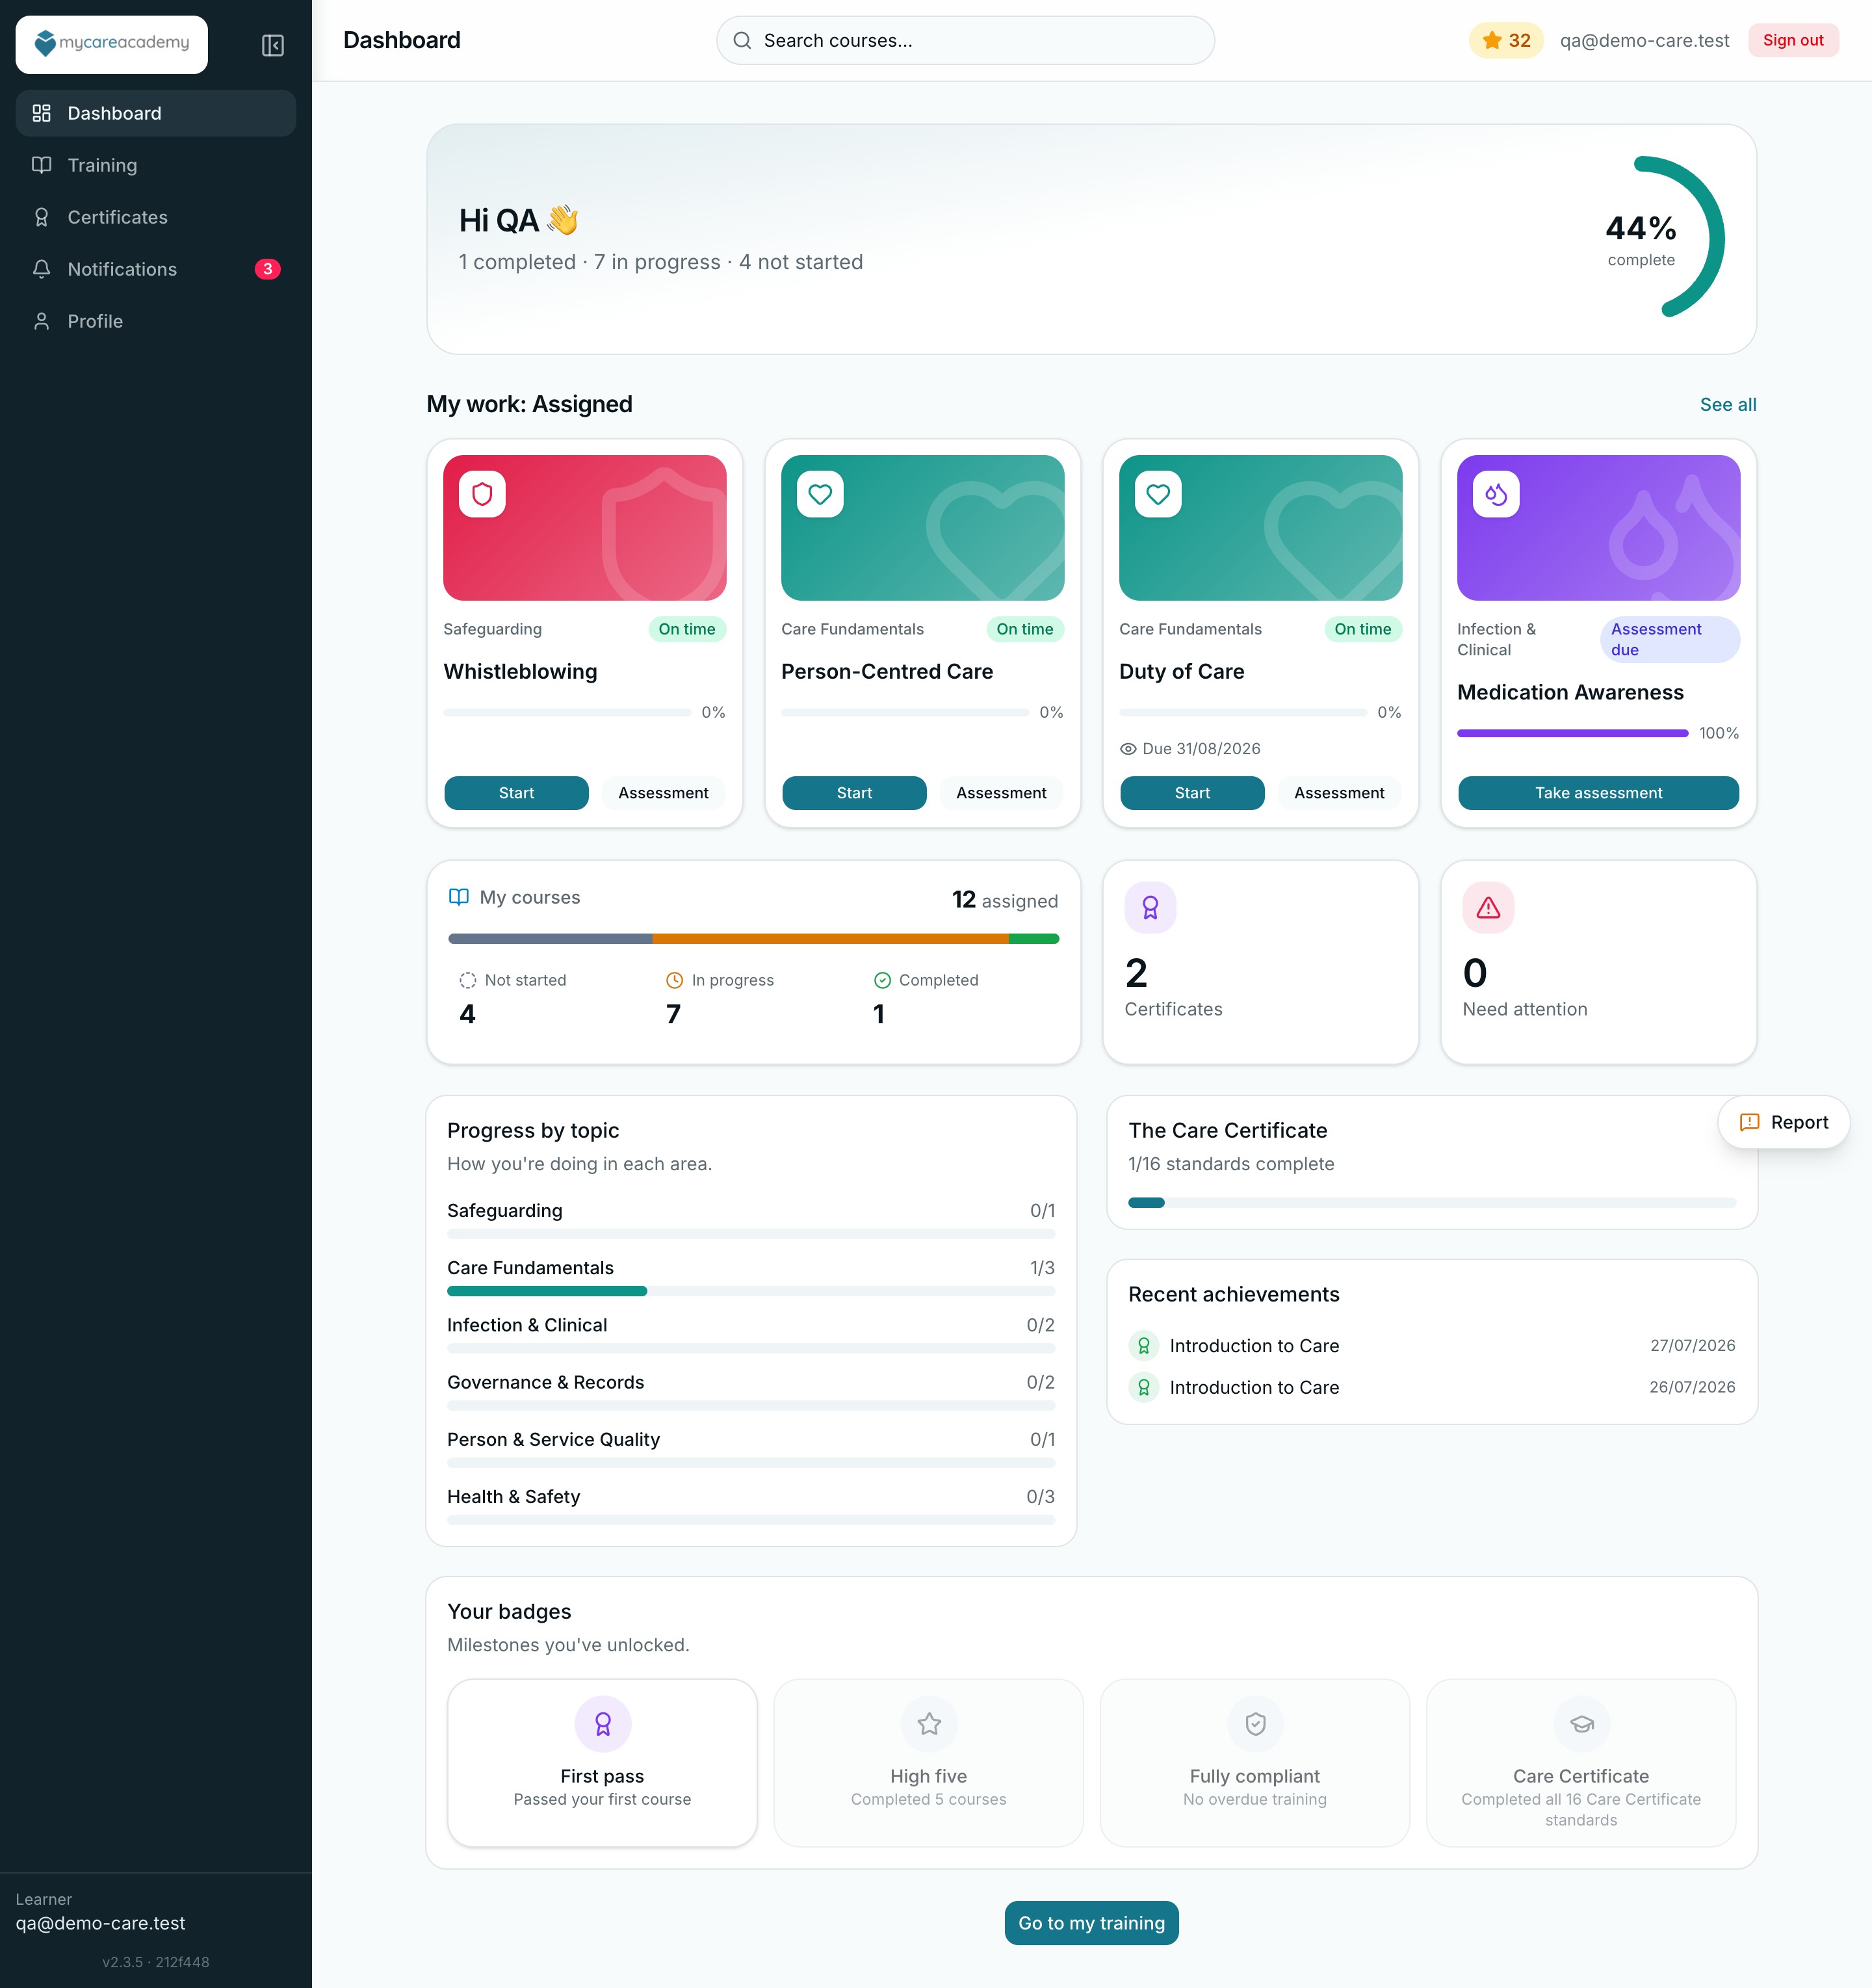The image size is (1872, 1988).
Task: Click the warning triangle icon above Need attention
Action: click(x=1488, y=907)
